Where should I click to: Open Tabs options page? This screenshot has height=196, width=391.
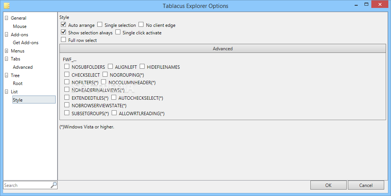[16, 59]
